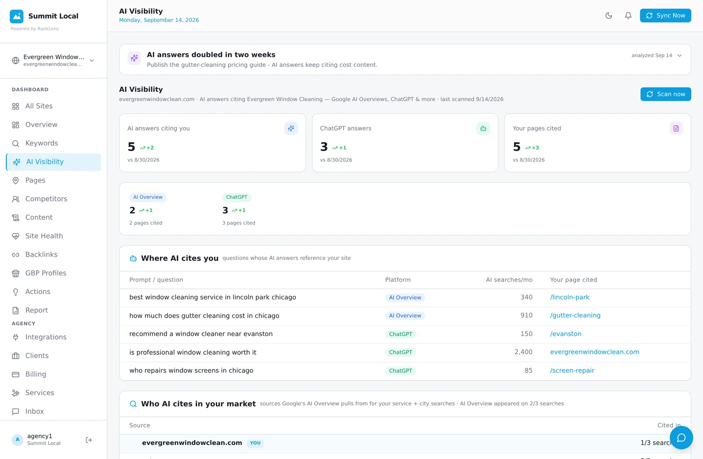703x459 pixels.
Task: Select AI Visibility in the sidebar
Action: click(x=53, y=162)
